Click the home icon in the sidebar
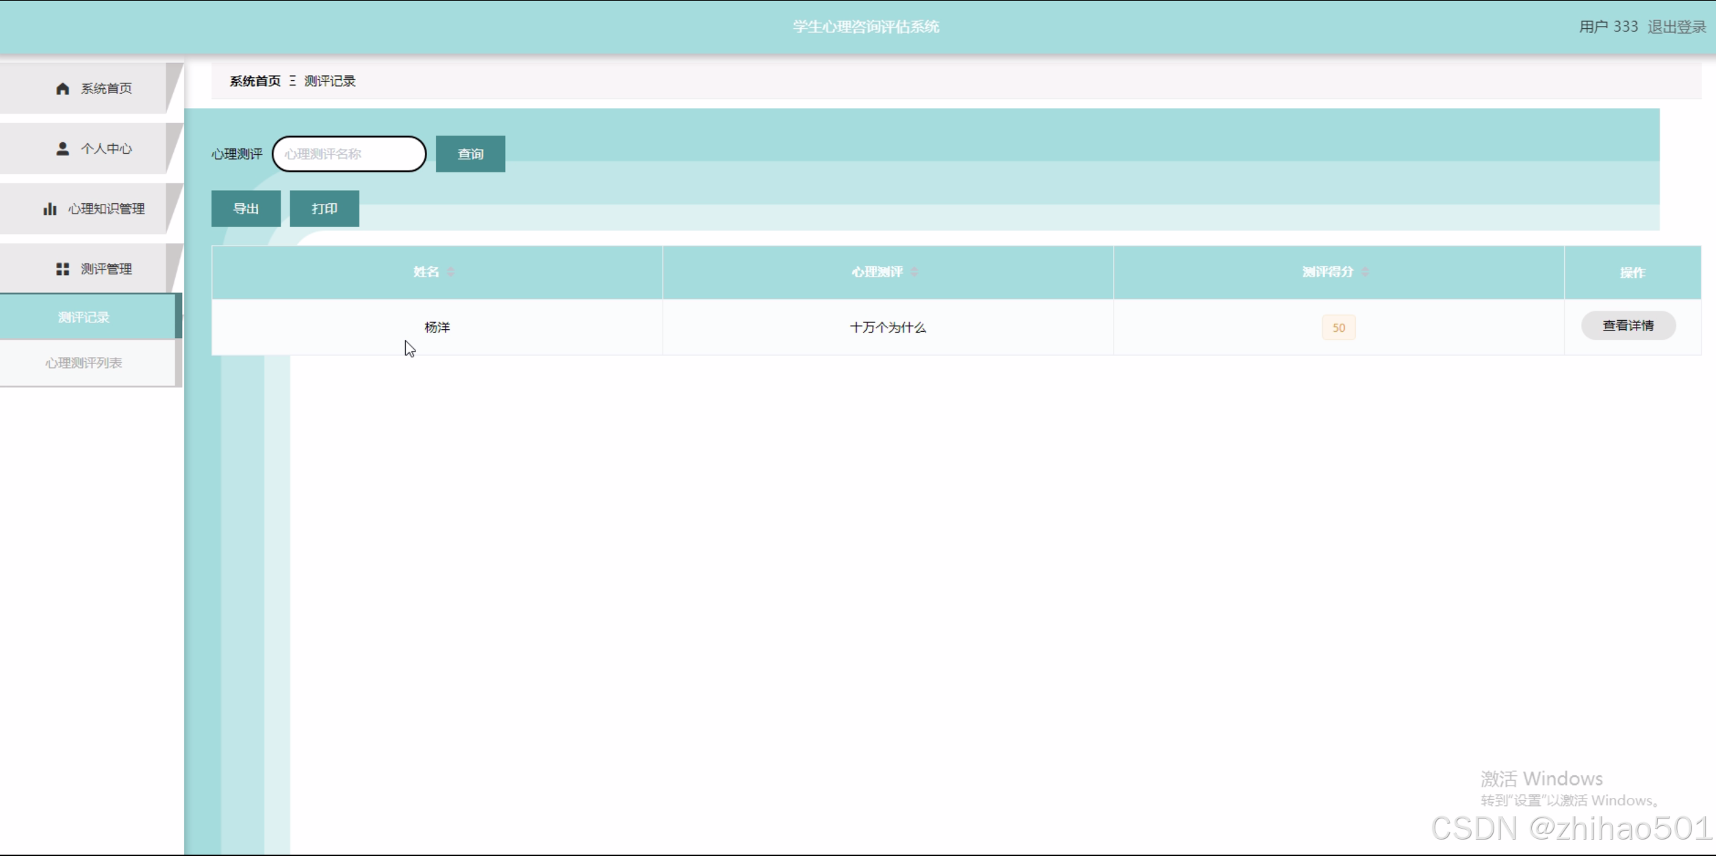The image size is (1716, 856). click(x=62, y=89)
